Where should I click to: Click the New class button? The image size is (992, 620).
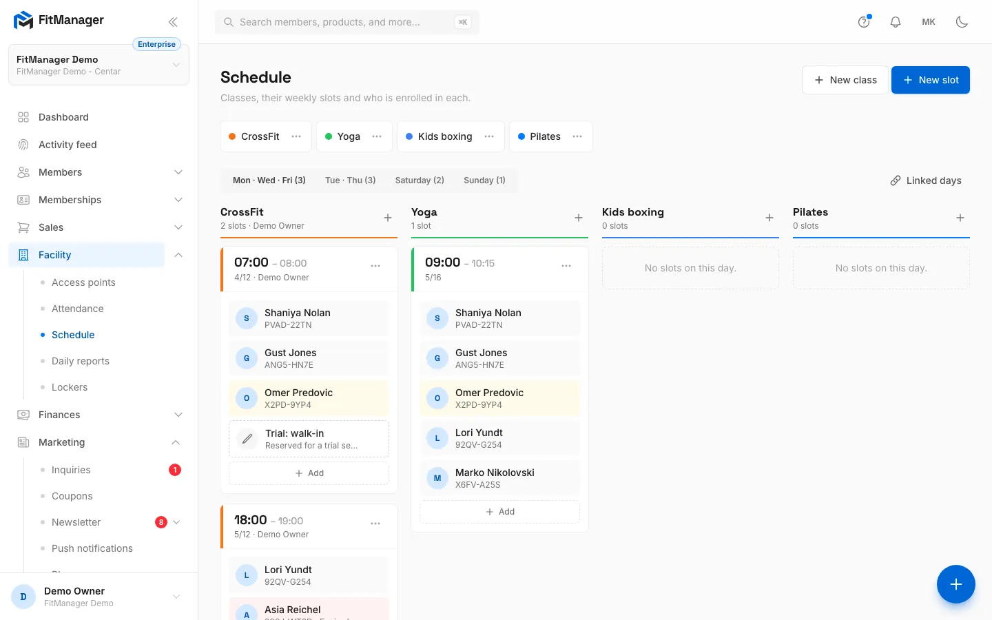tap(845, 80)
